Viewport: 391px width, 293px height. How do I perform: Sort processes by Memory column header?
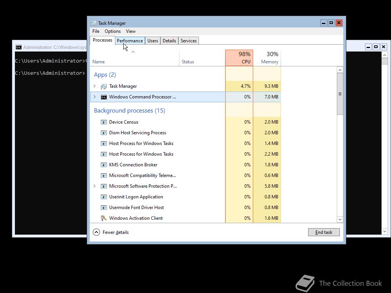[267, 58]
